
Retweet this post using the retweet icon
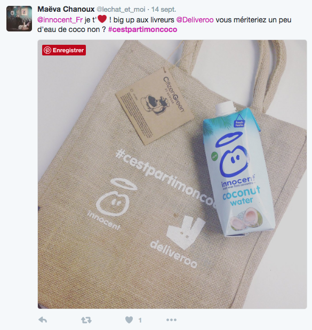click(x=86, y=320)
